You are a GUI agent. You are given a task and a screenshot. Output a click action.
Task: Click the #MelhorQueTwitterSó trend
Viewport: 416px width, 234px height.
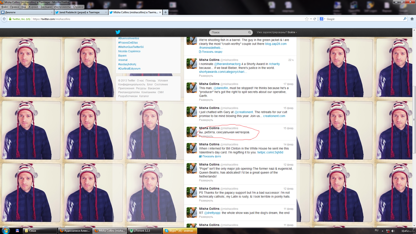coord(131,47)
